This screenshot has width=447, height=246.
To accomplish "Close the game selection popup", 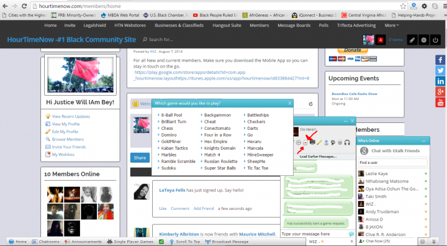I will (290, 103).
